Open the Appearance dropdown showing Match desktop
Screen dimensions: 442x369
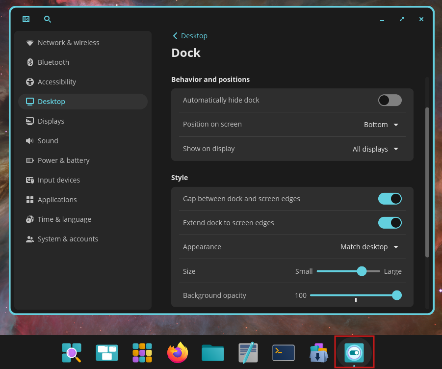click(x=369, y=247)
